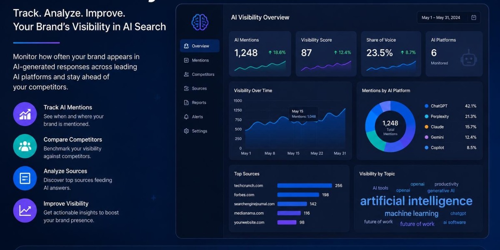
Task: Click the "artificial intelligence" topic word
Action: (x=416, y=201)
